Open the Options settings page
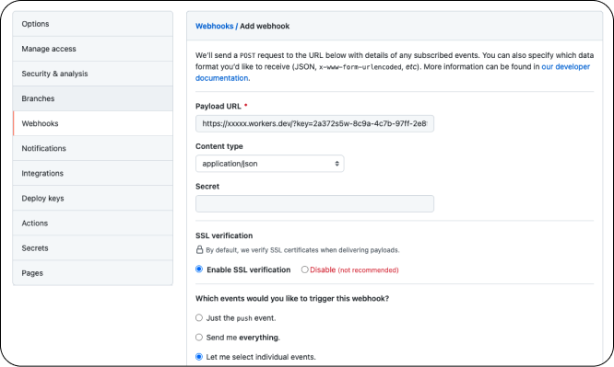This screenshot has width=614, height=367. coord(92,24)
